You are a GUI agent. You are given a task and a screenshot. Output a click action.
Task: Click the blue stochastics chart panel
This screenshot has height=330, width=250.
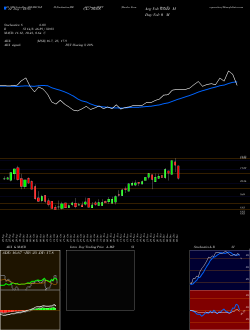tap(219, 270)
